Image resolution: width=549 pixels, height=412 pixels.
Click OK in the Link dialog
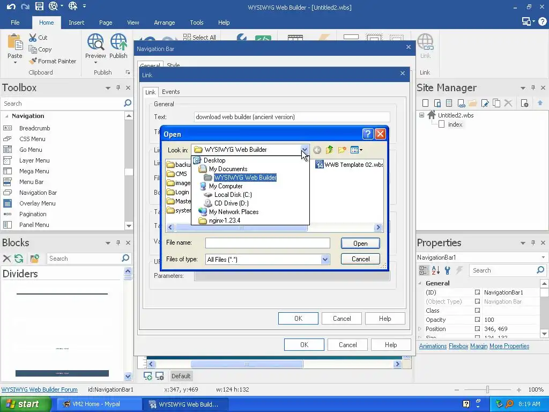[298, 319]
